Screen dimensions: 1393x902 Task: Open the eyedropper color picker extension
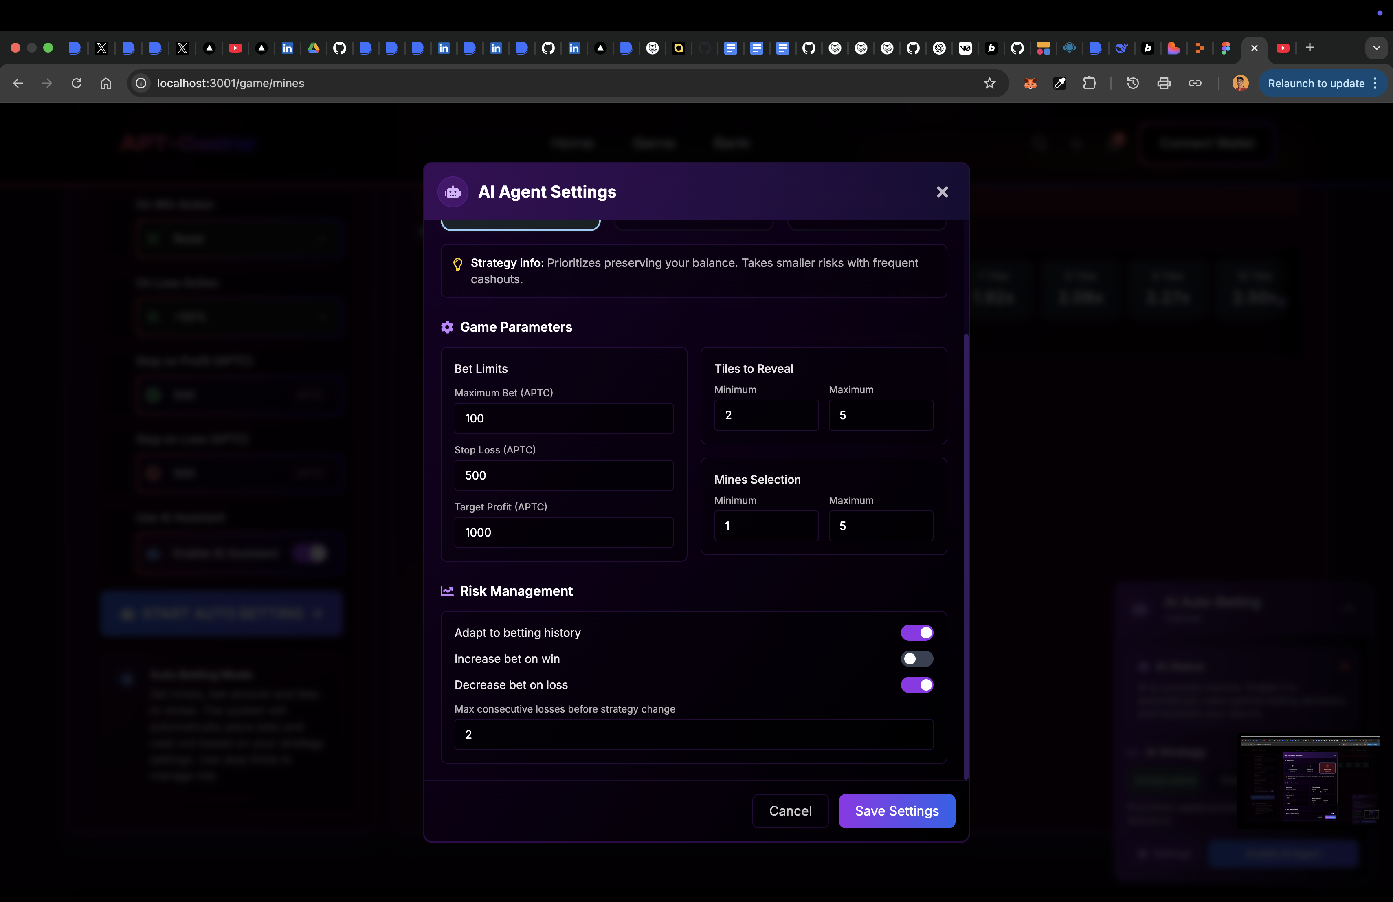(1059, 83)
